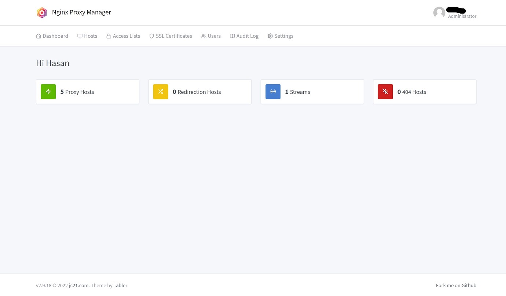
Task: Visit the jc21.com link
Action: click(78, 285)
